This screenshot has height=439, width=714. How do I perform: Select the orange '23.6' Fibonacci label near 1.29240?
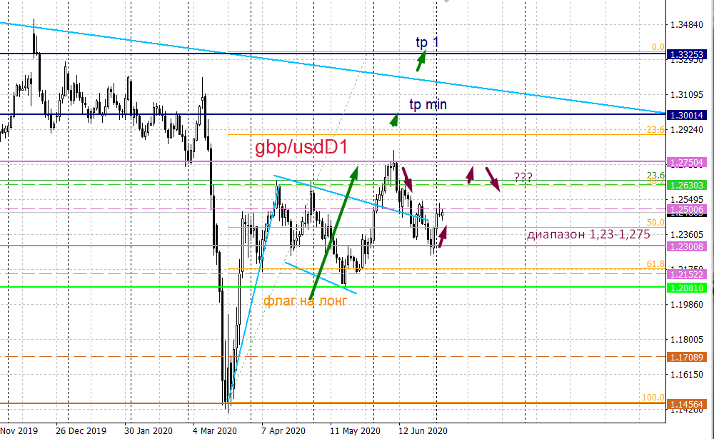tap(655, 130)
